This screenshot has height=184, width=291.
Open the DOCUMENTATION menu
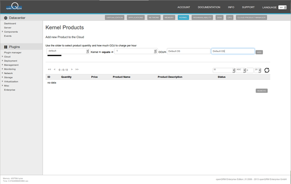point(209,7)
